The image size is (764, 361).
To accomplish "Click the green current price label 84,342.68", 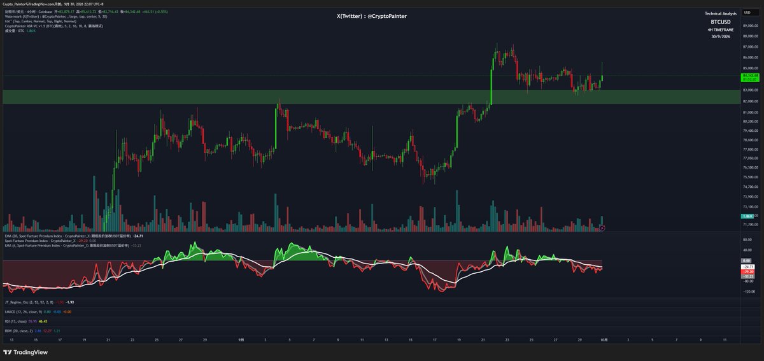I will (749, 77).
